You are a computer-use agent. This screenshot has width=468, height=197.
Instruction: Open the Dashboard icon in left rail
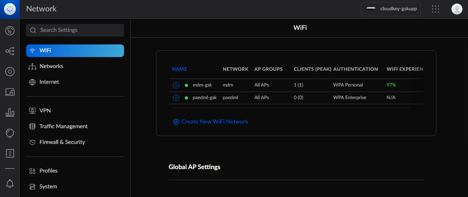pyautogui.click(x=10, y=30)
